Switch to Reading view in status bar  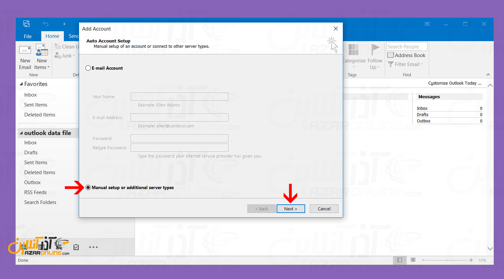(413, 260)
